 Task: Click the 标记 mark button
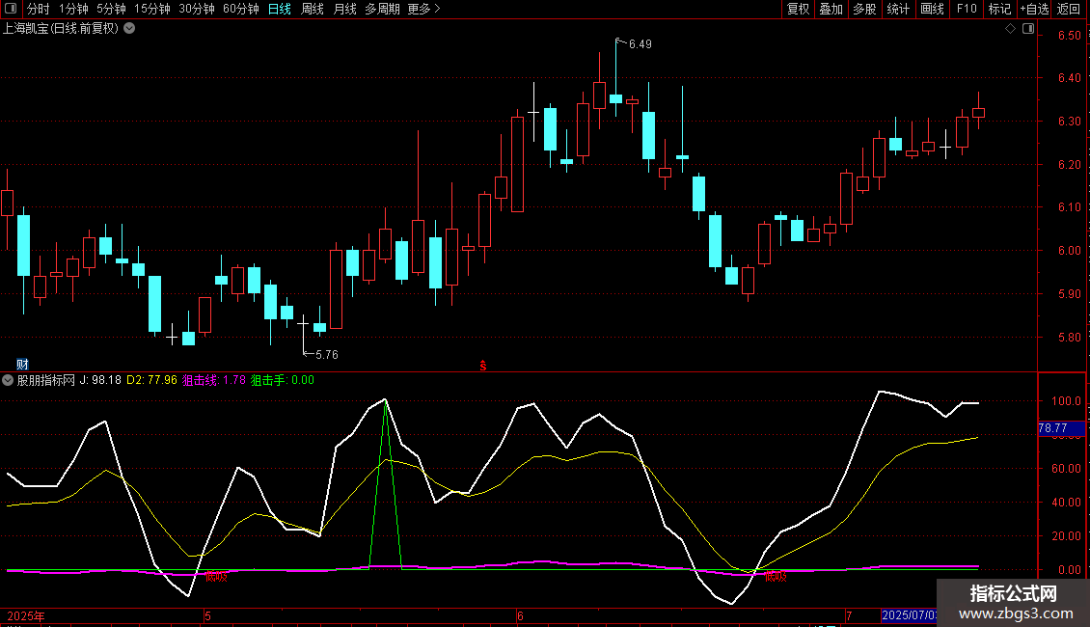[999, 9]
